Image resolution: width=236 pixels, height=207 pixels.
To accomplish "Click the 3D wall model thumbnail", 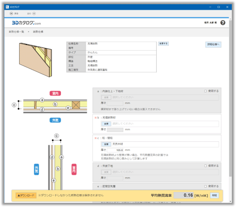I will coord(35,60).
